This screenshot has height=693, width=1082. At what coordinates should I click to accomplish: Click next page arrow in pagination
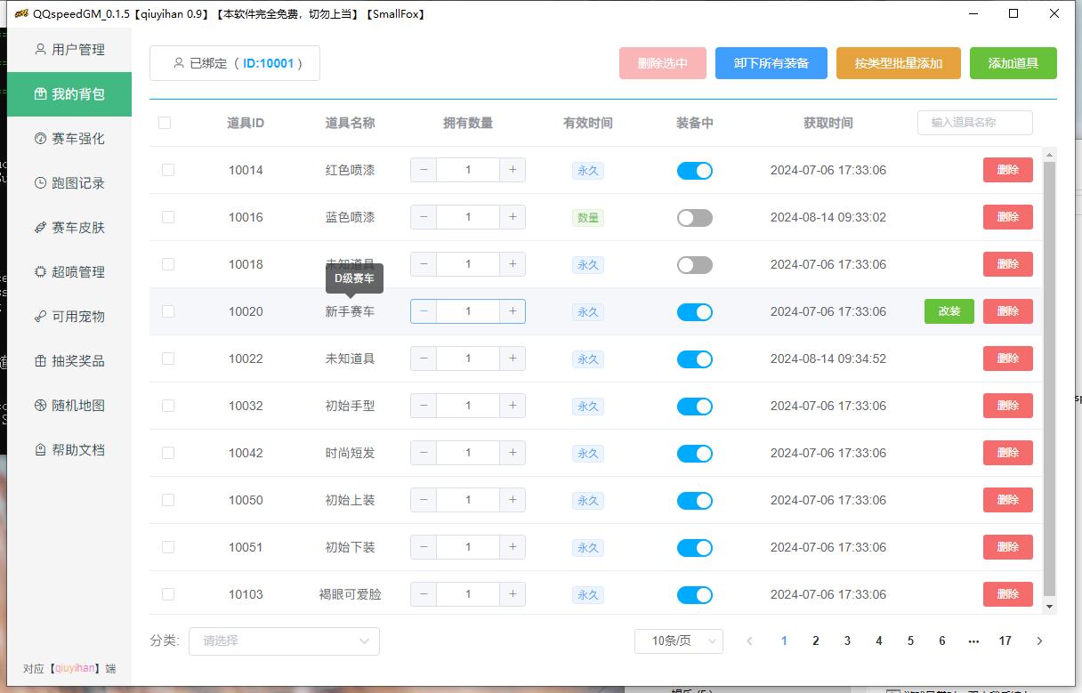pyautogui.click(x=1039, y=641)
